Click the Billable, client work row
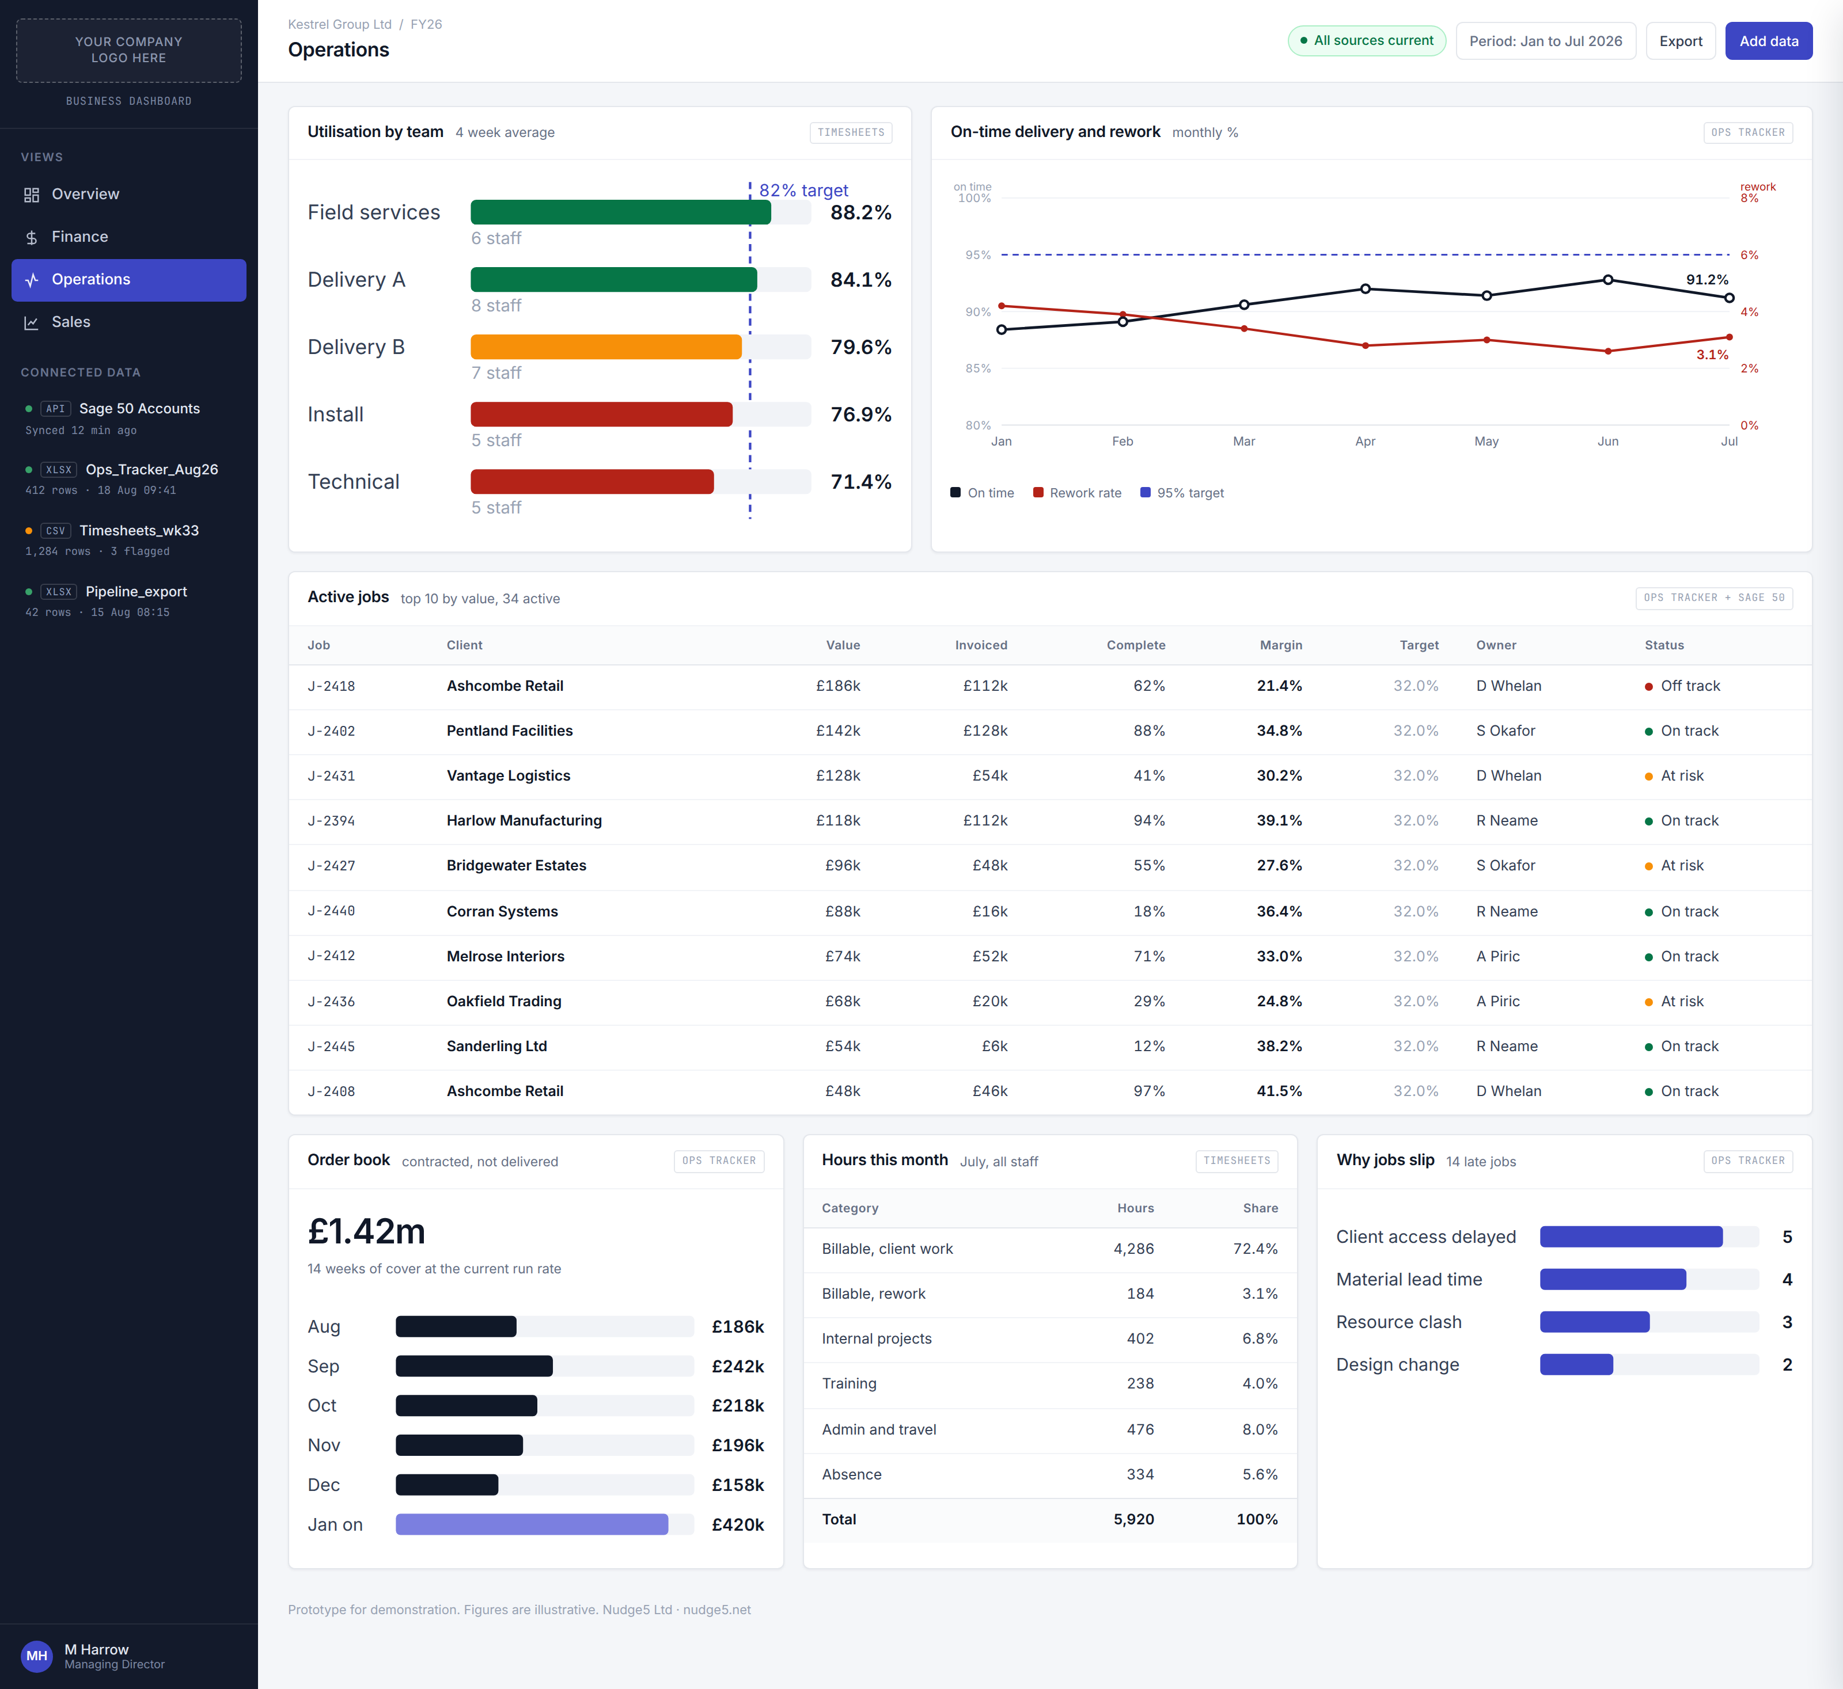This screenshot has width=1843, height=1689. (1049, 1249)
